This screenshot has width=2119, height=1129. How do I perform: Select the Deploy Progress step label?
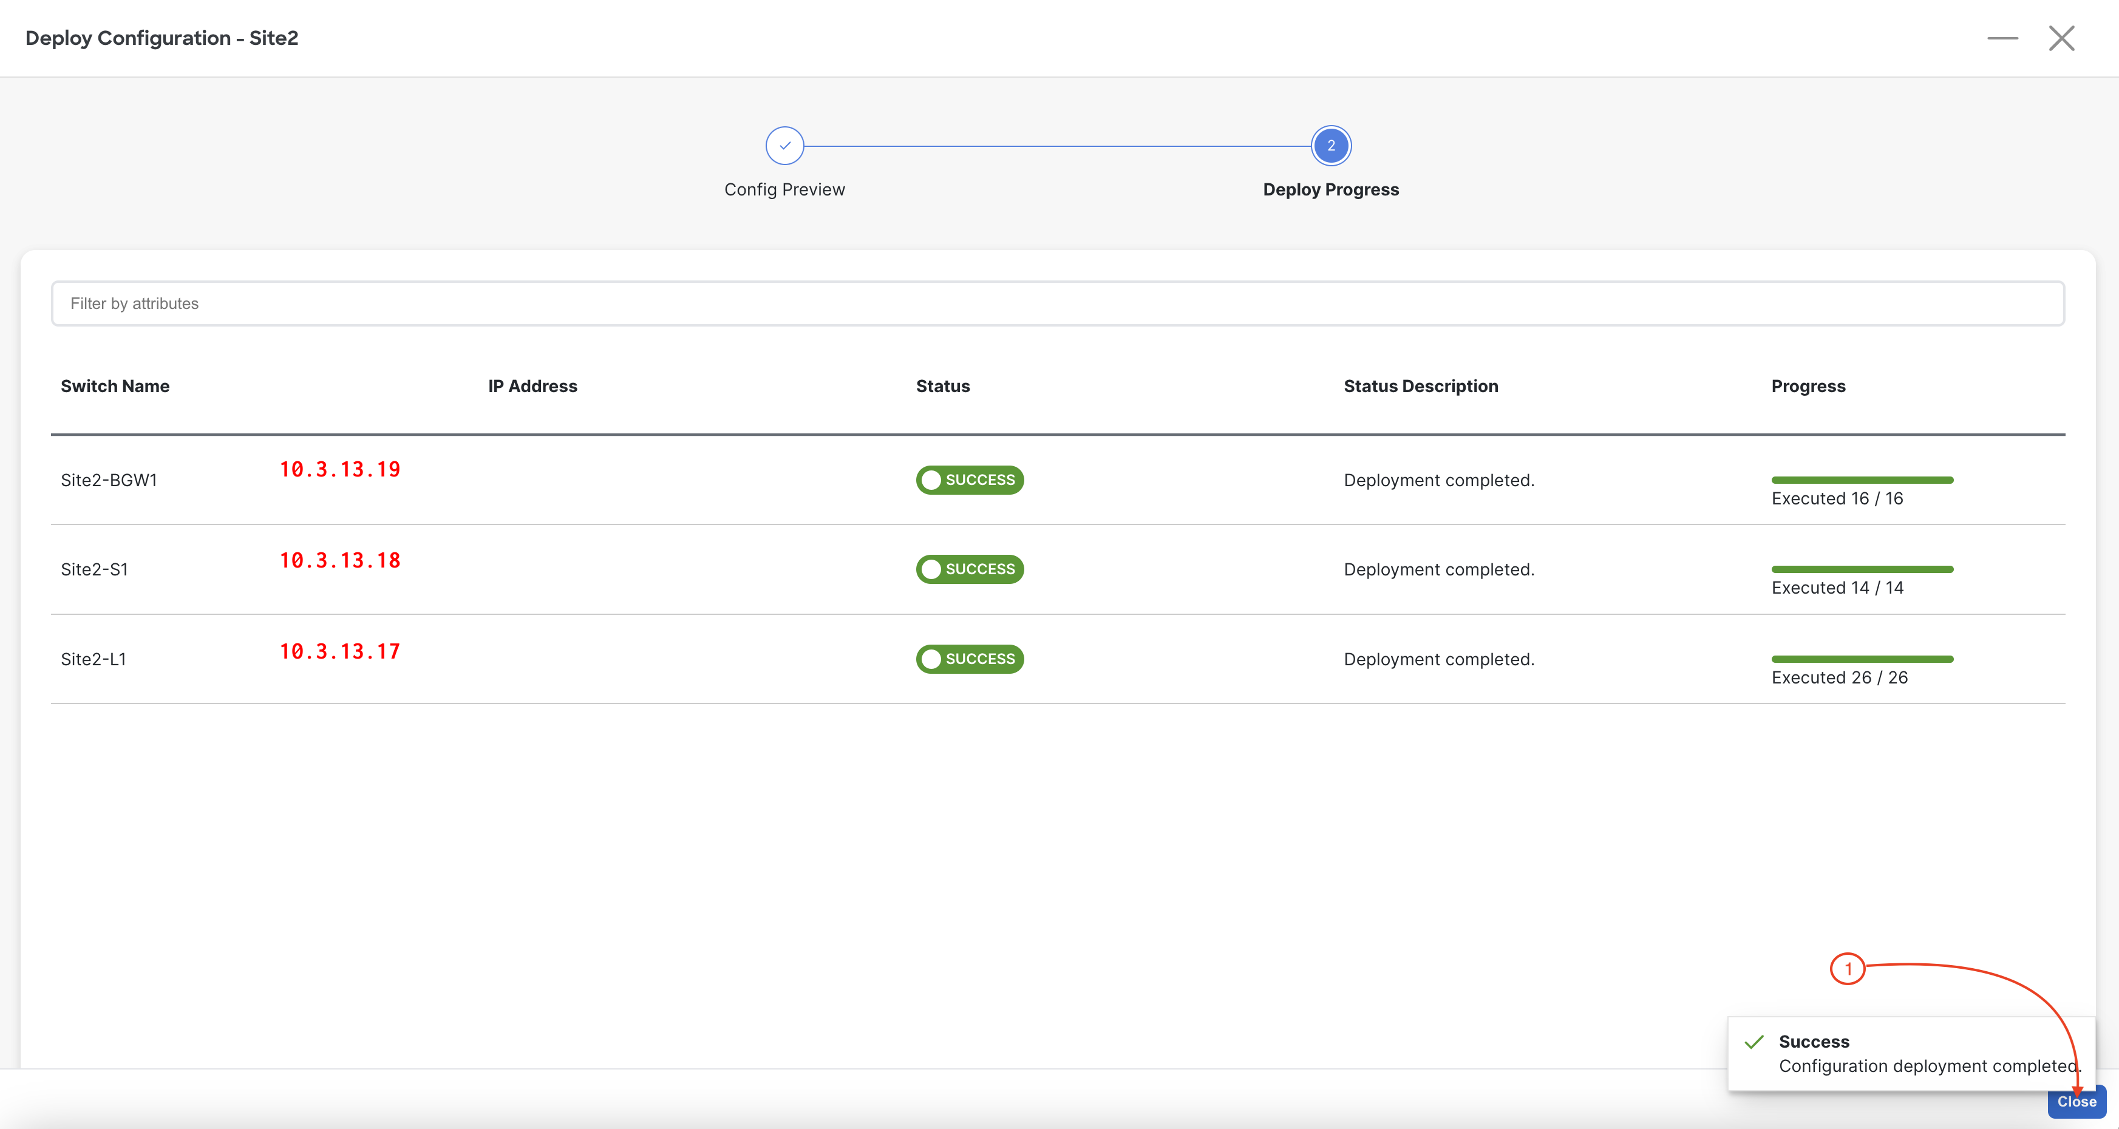pyautogui.click(x=1330, y=189)
